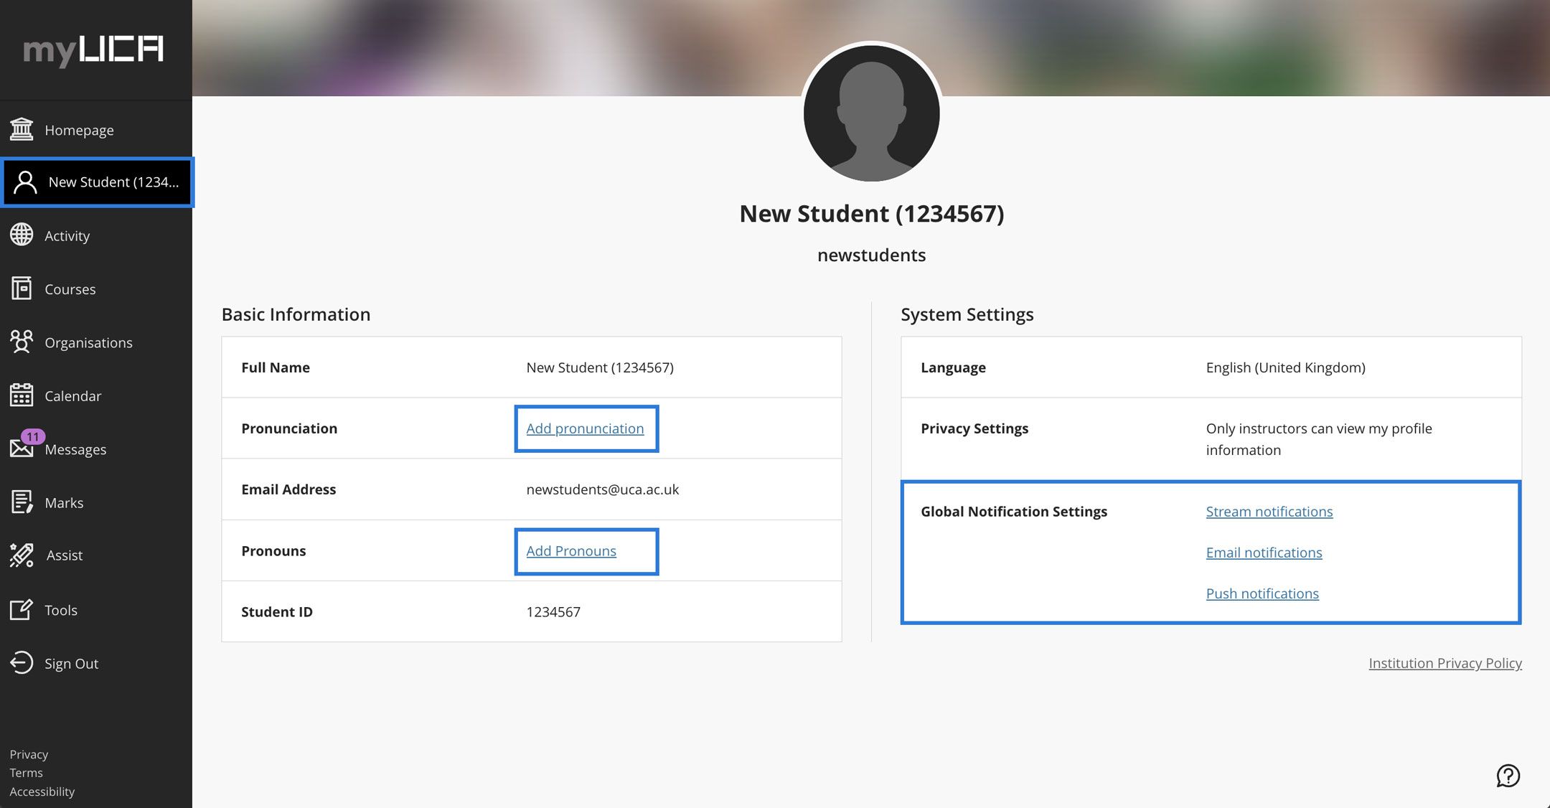Open Activity via the globe icon
Image resolution: width=1550 pixels, height=808 pixels.
click(x=22, y=235)
